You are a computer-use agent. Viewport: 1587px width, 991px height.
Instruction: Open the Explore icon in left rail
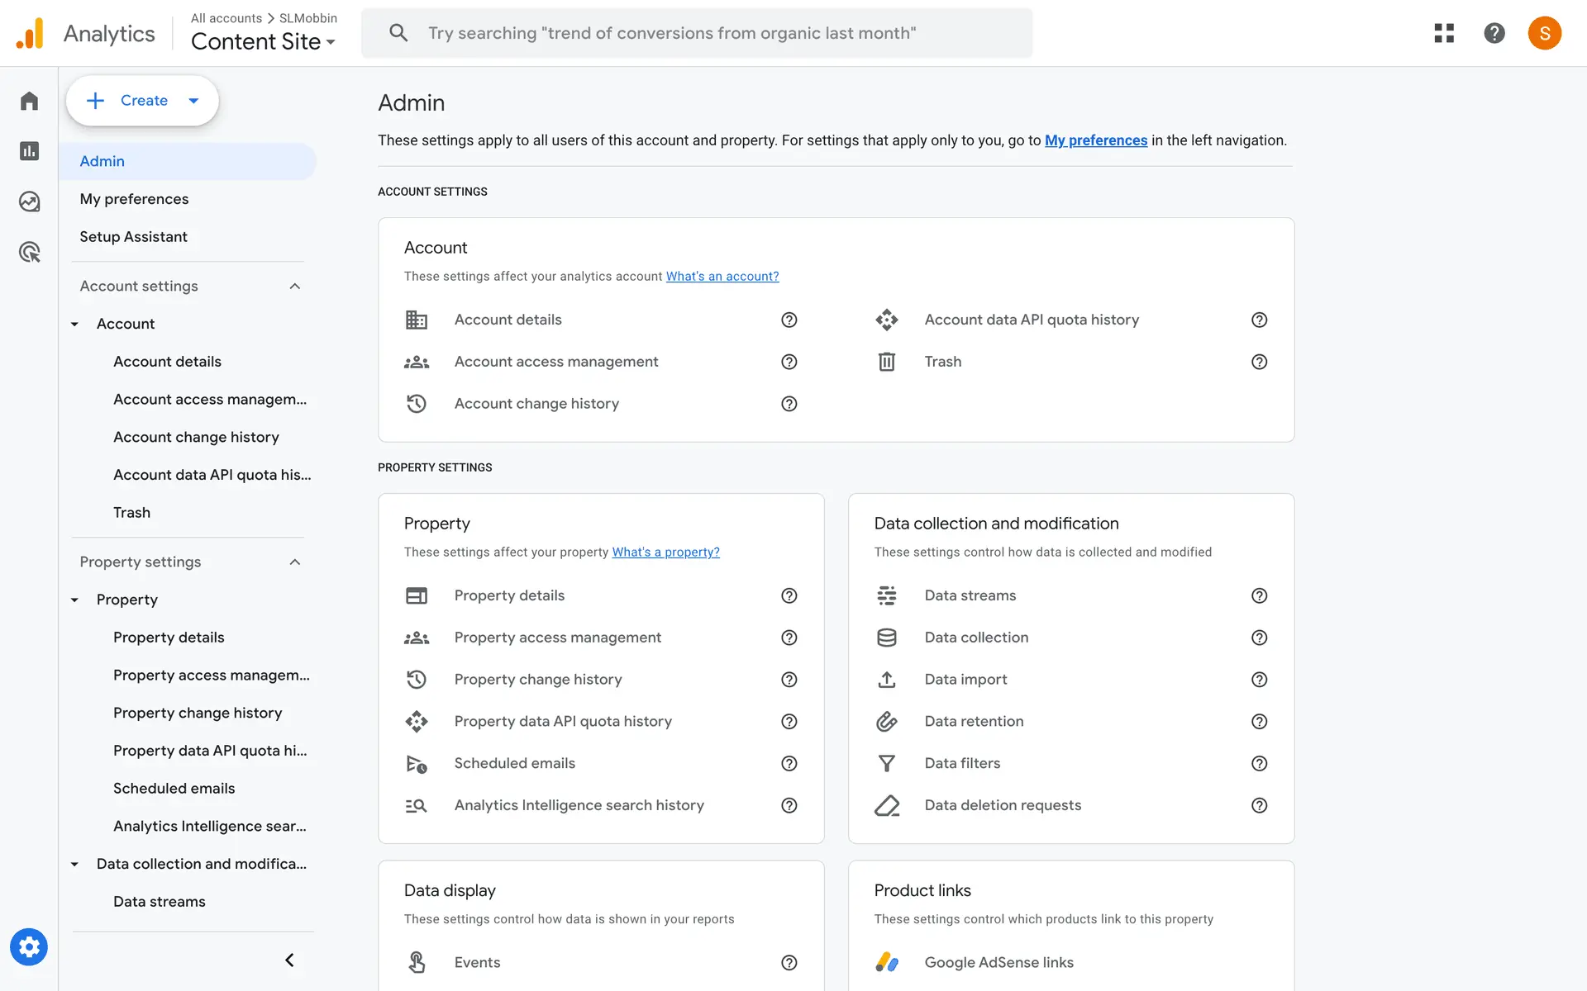(30, 202)
